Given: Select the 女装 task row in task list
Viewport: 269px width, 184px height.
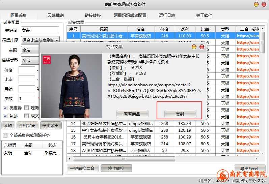Looking at the screenshot, I should pos(32,153).
